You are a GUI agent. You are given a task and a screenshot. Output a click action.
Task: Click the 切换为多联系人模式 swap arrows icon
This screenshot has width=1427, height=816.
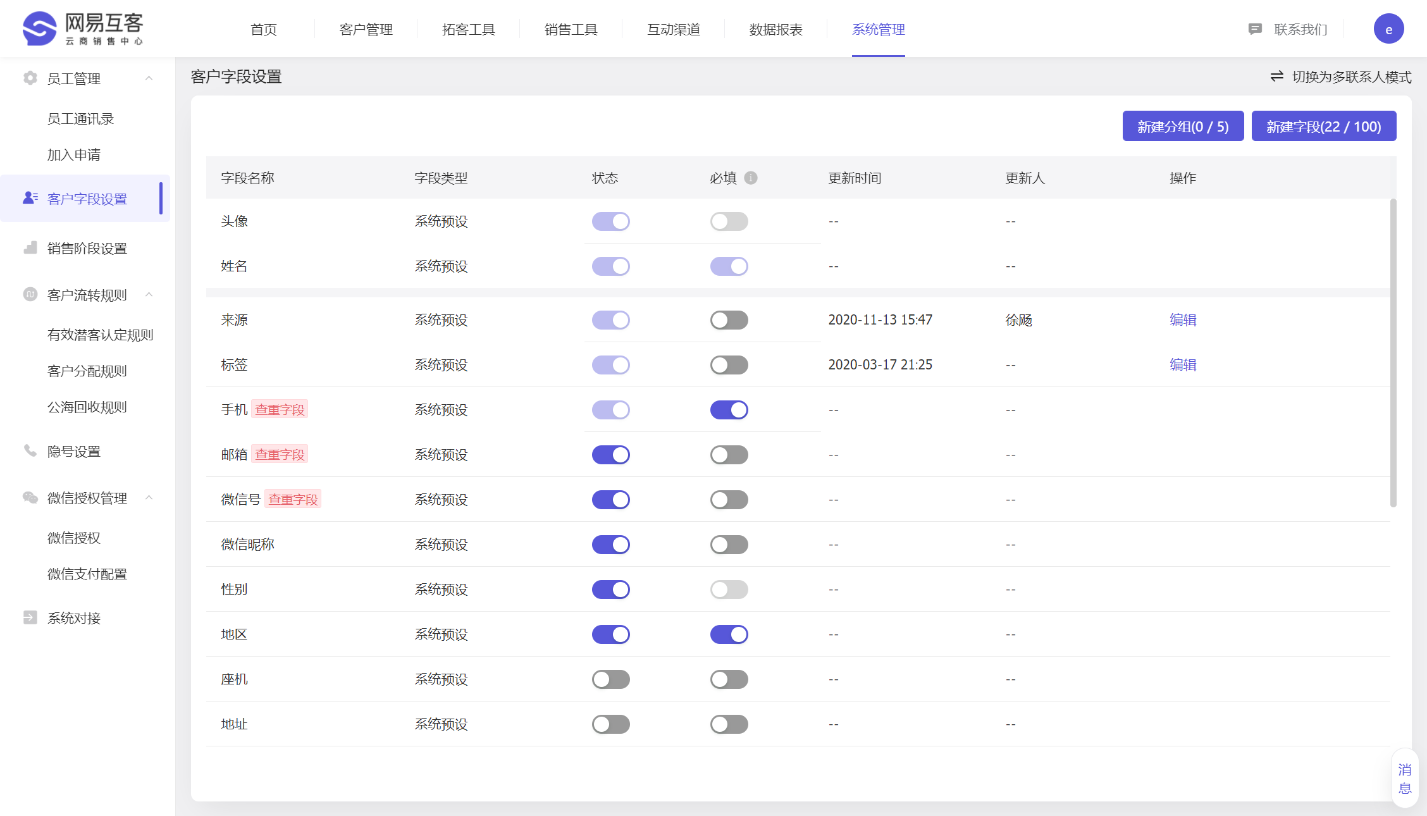(x=1277, y=77)
